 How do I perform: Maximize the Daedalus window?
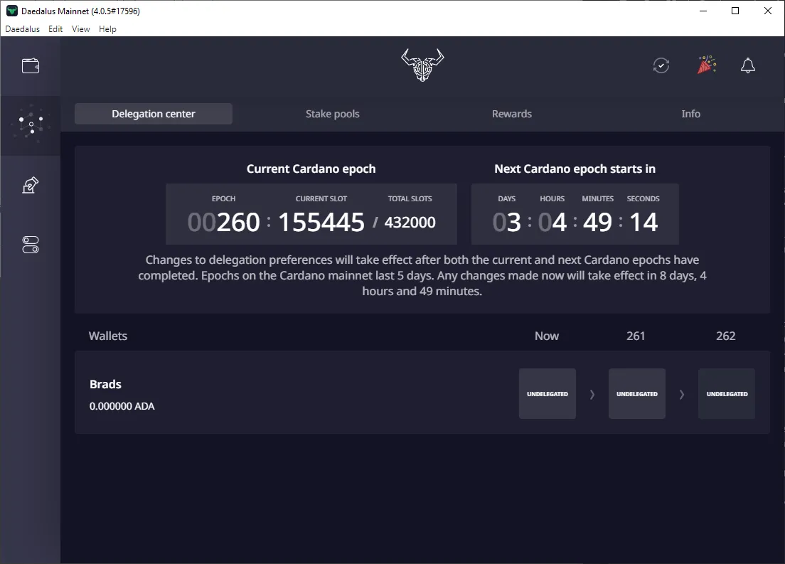(x=735, y=11)
